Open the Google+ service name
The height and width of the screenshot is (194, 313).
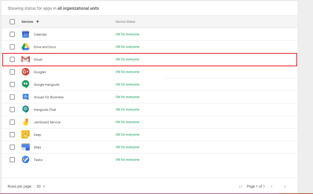coord(40,72)
